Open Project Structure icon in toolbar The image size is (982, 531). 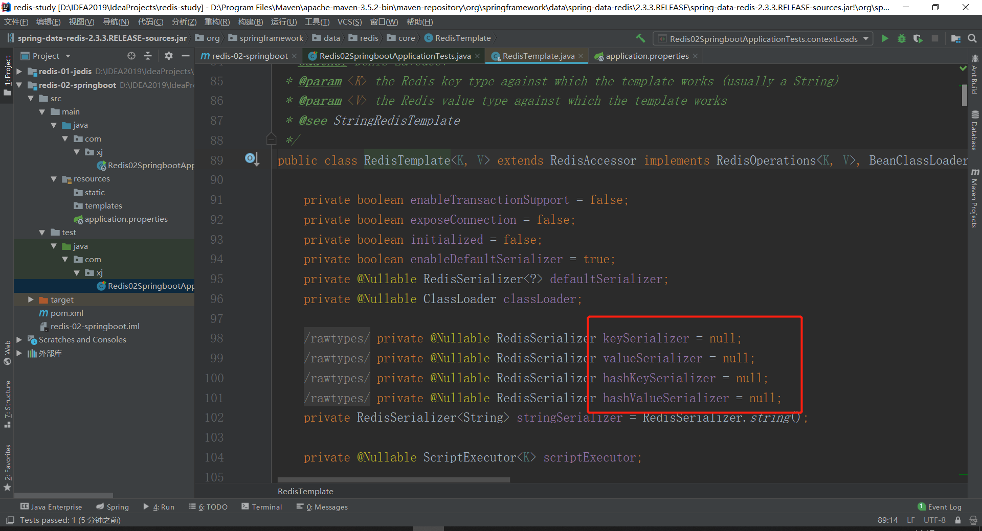pyautogui.click(x=955, y=38)
